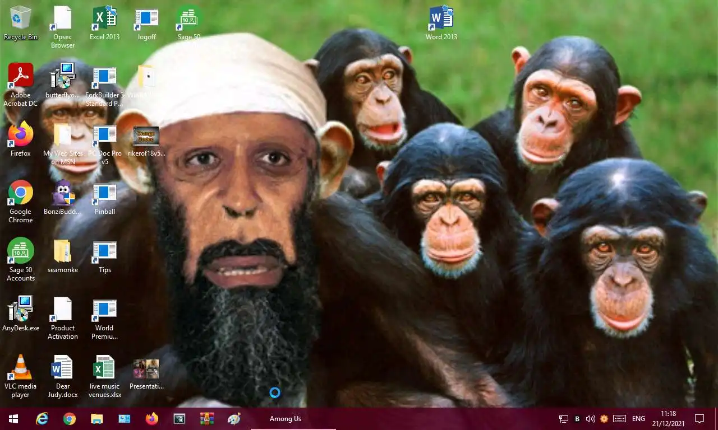
Task: Open the live music venues.xlsx spreadsheet
Action: (x=104, y=376)
